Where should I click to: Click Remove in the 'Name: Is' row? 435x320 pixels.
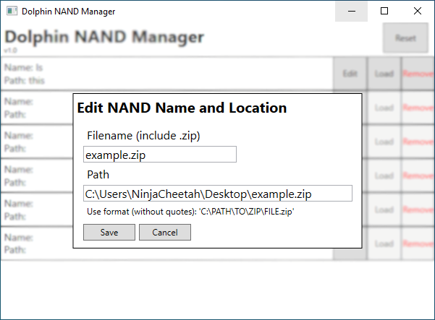point(418,74)
